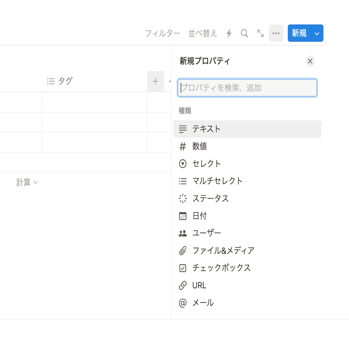
Task: Open the 並べ替え sort option
Action: [202, 33]
